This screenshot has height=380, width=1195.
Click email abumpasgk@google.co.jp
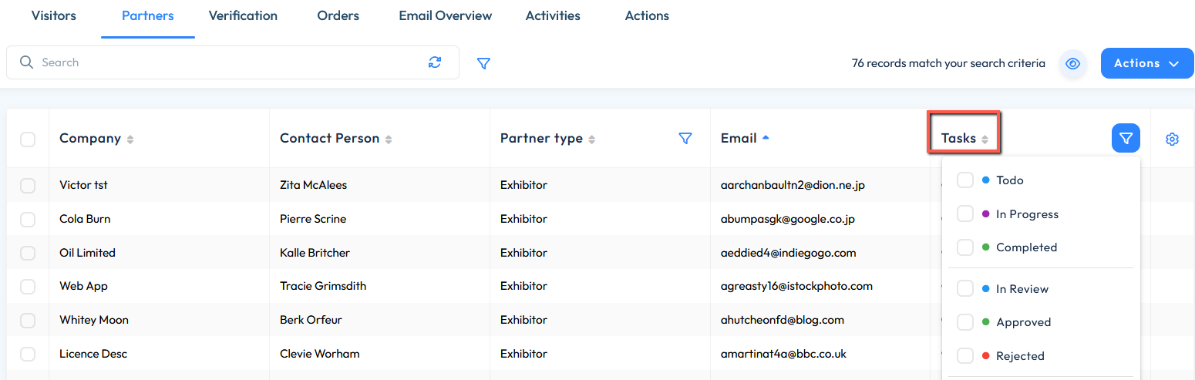[788, 219]
